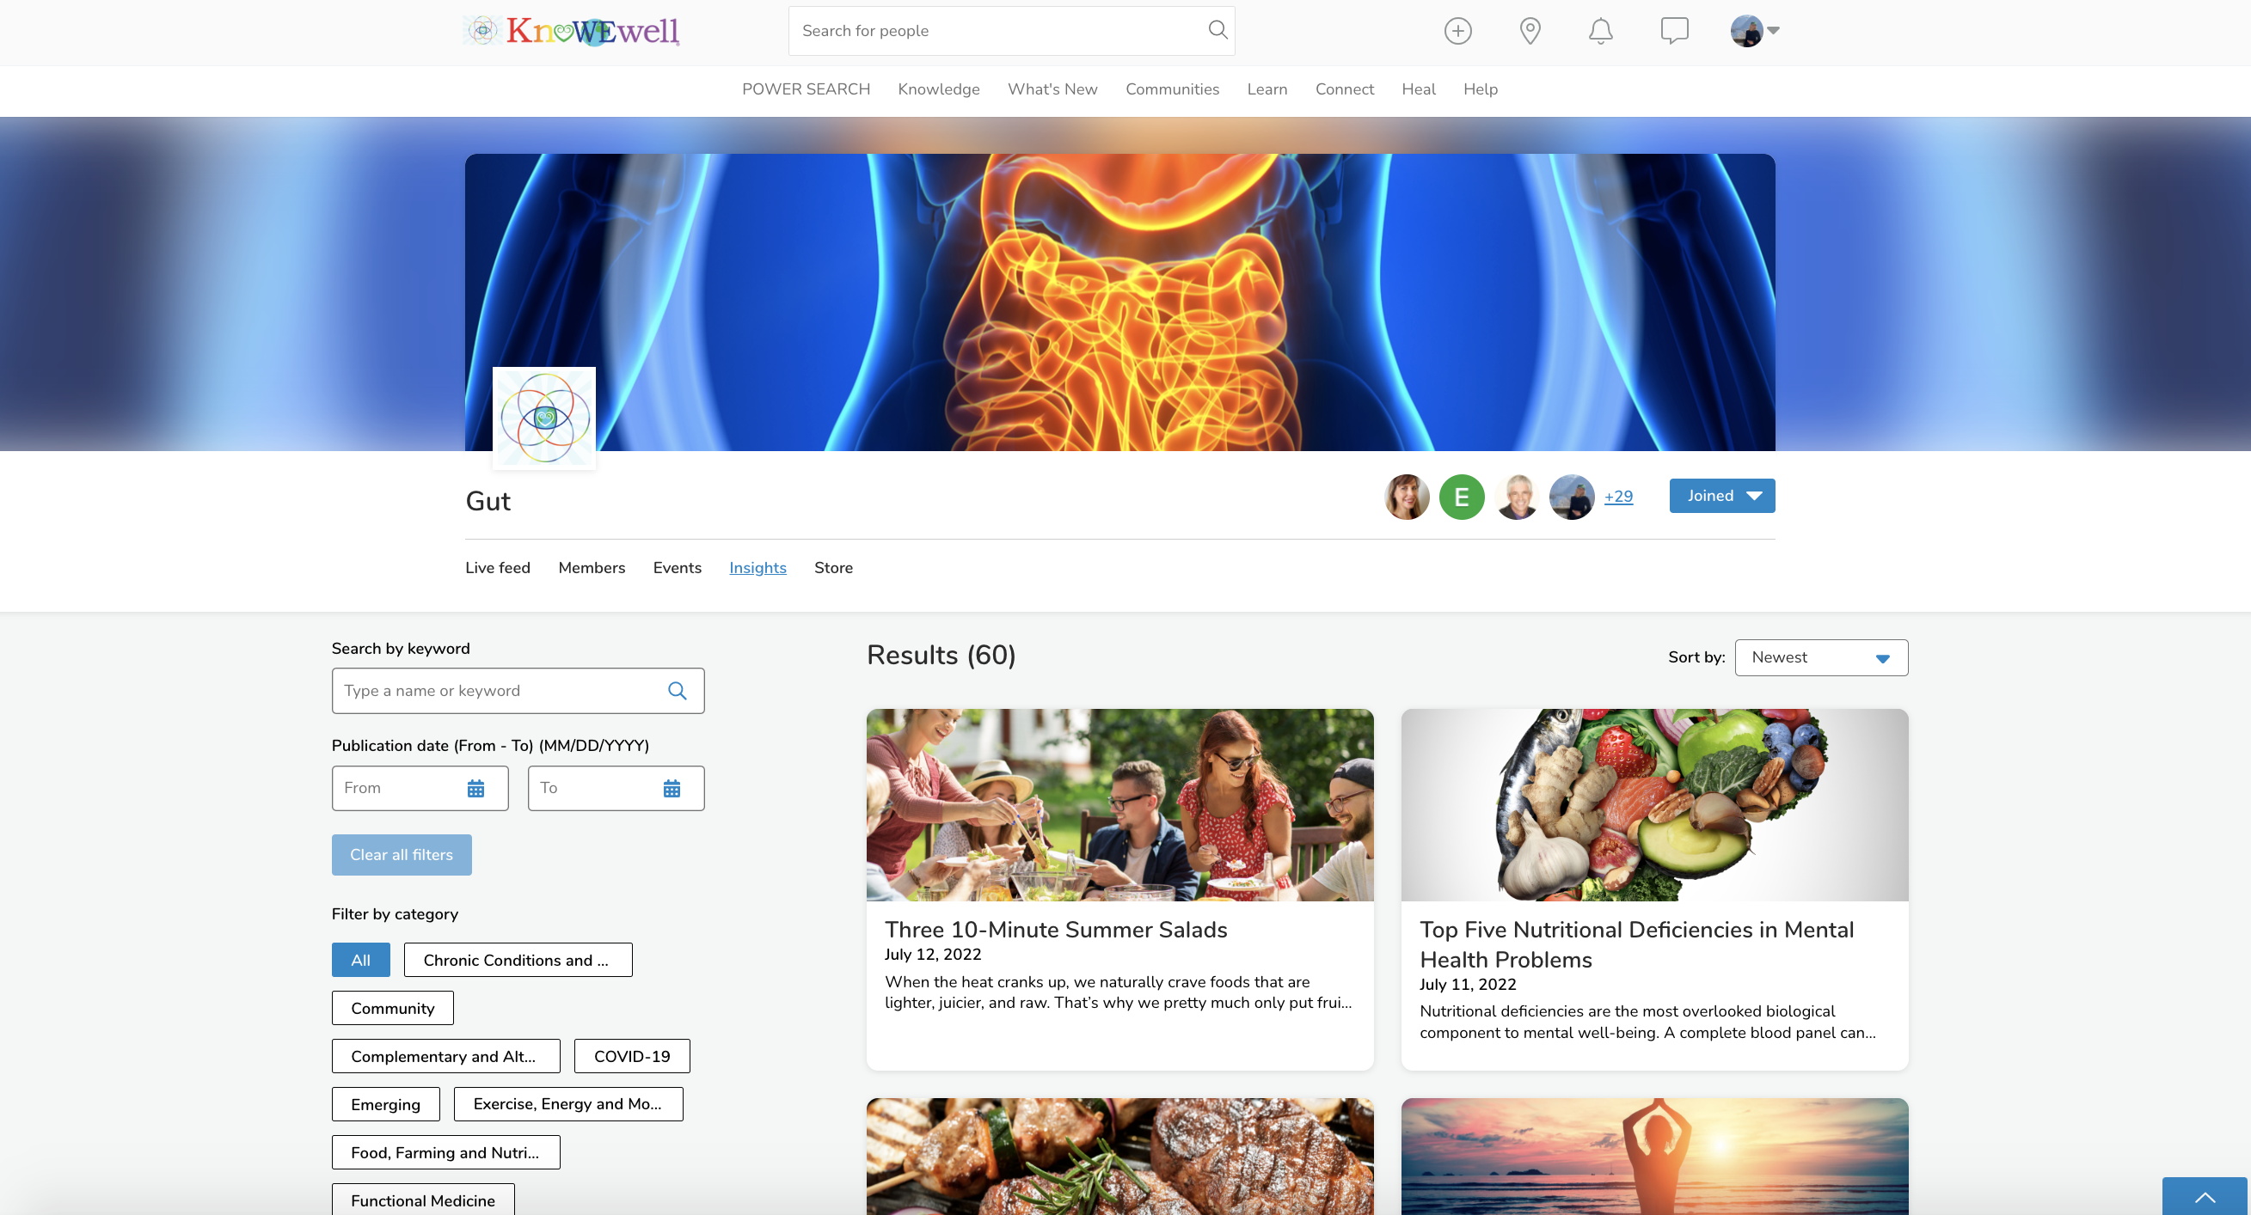Switch to Live feed tab
2251x1215 pixels.
497,568
